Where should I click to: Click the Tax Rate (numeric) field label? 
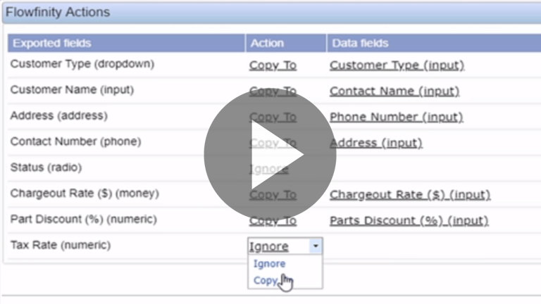pyautogui.click(x=61, y=245)
